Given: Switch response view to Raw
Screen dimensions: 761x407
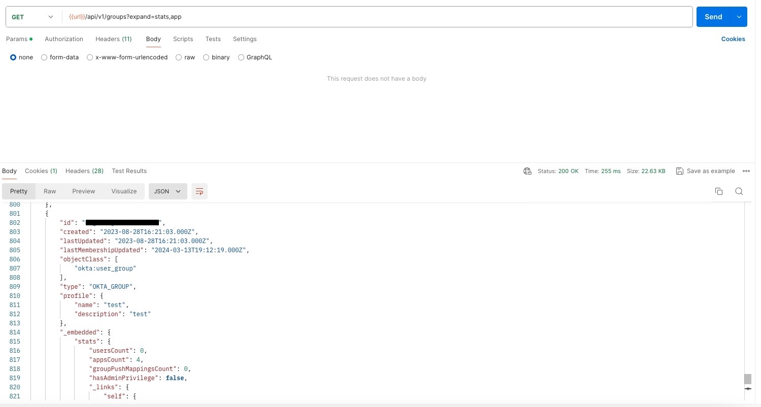Looking at the screenshot, I should coord(50,191).
